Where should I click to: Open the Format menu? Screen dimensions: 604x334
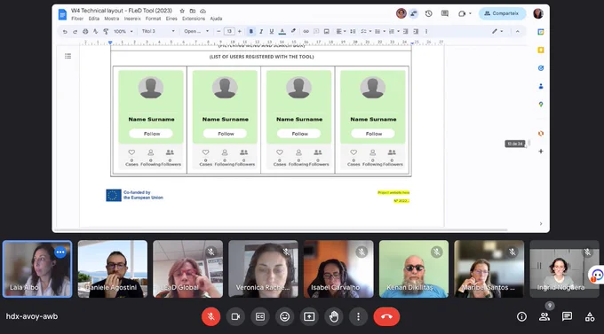click(x=154, y=19)
